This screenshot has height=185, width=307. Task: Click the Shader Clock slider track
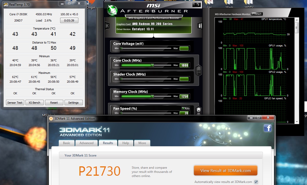click(146, 79)
